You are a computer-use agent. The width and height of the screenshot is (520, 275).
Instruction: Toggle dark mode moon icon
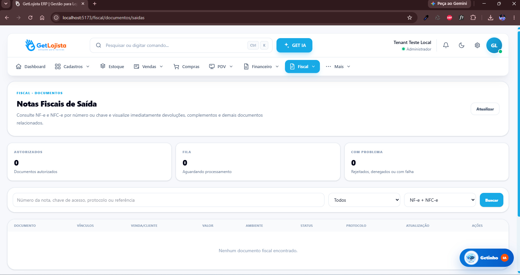point(461,45)
